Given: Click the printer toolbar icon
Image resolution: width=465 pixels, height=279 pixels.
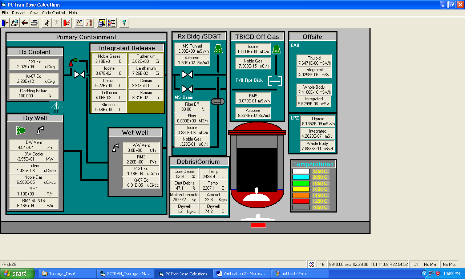Looking at the screenshot, I should pyautogui.click(x=34, y=23).
